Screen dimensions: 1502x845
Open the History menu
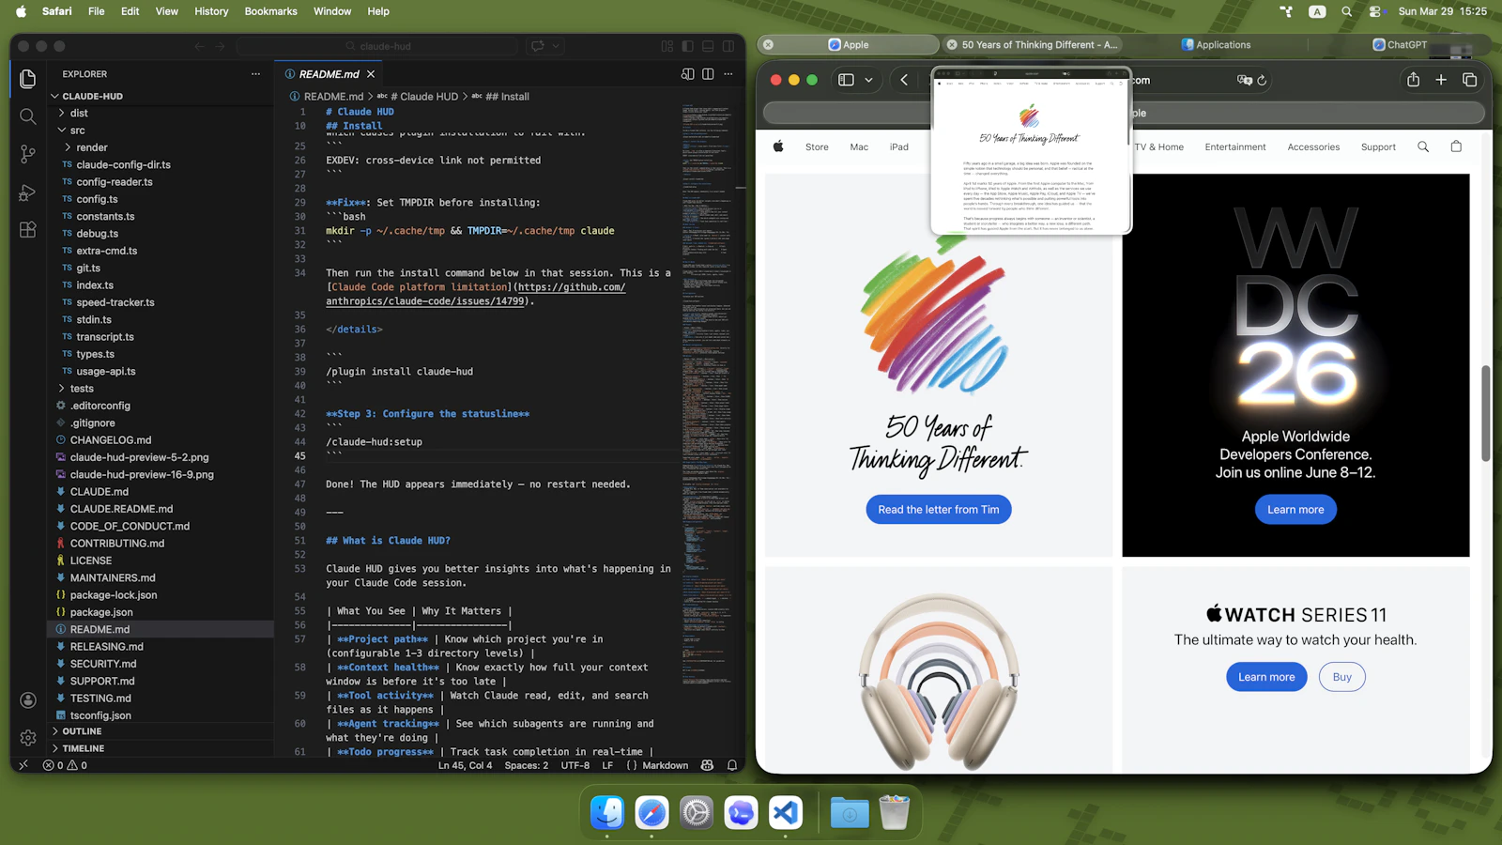pos(211,11)
